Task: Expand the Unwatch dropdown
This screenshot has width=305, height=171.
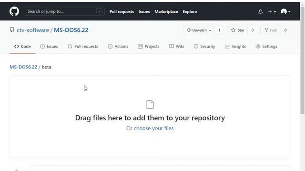Action: point(199,30)
